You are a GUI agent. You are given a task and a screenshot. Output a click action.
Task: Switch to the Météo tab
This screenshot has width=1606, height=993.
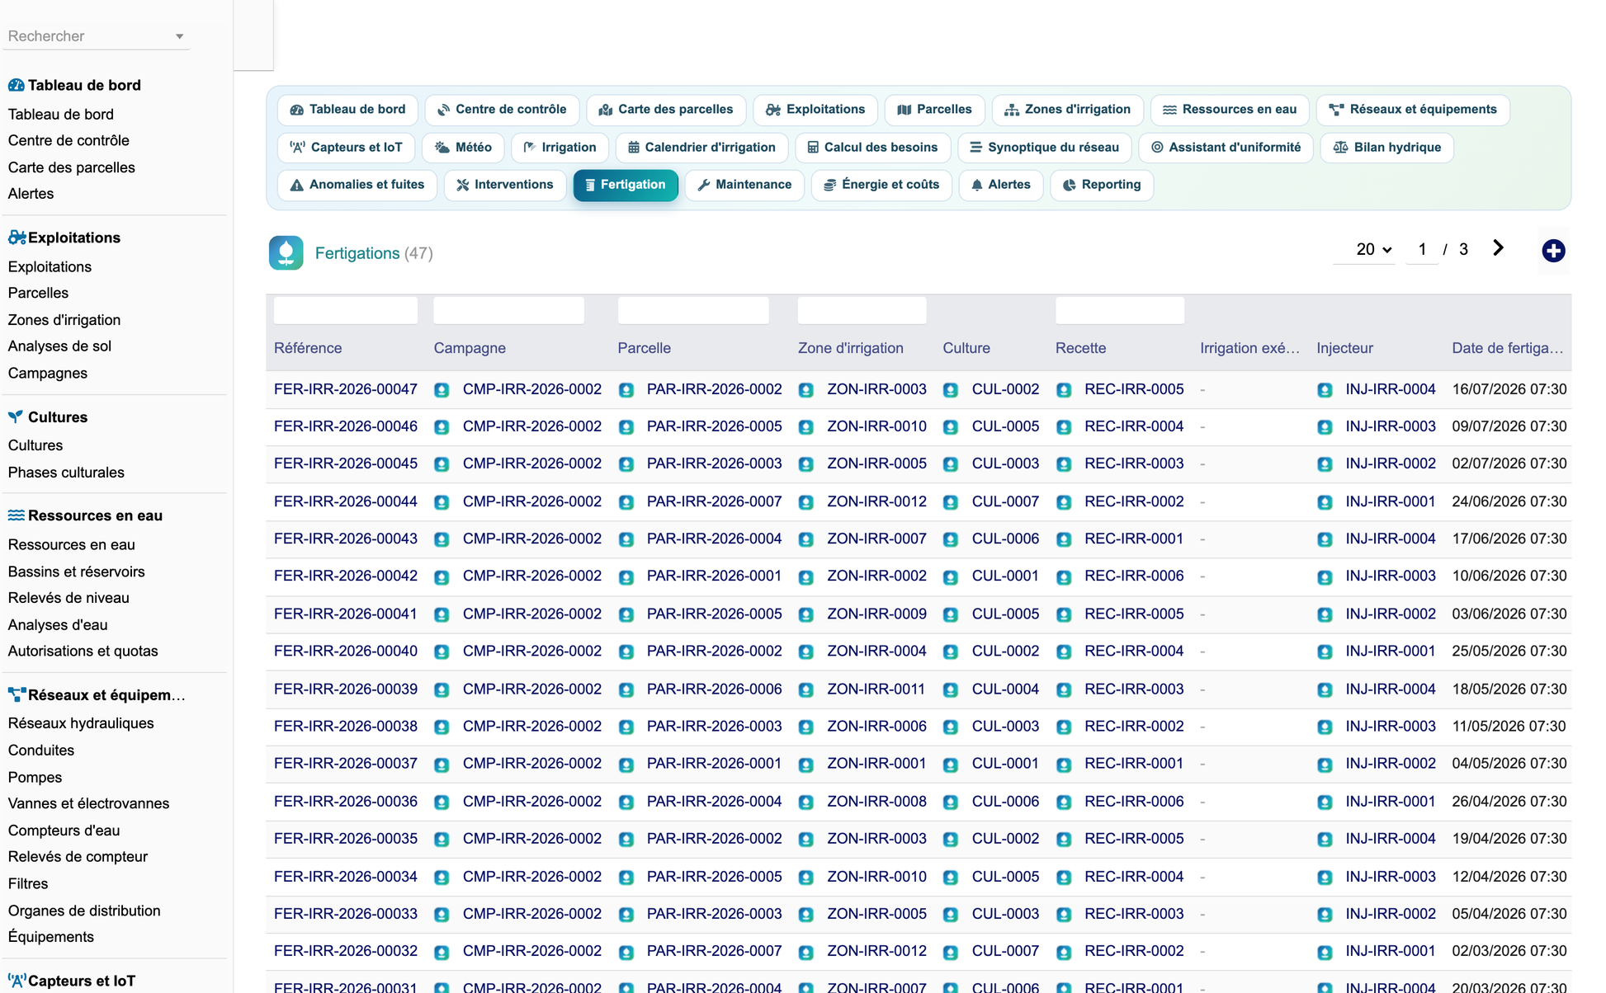[x=463, y=148]
